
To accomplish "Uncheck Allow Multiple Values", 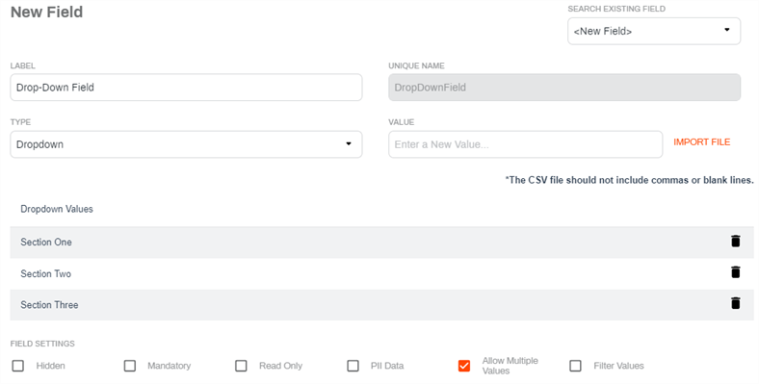I will 463,366.
